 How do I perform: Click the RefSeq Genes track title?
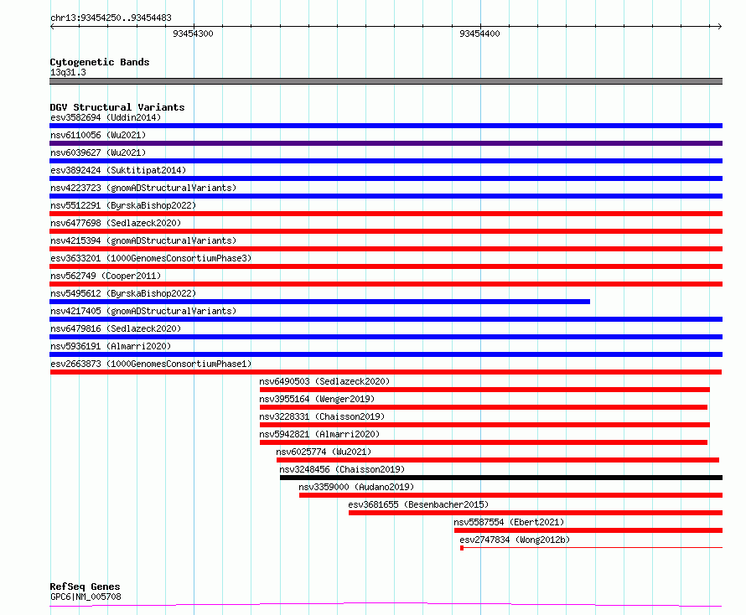pyautogui.click(x=85, y=587)
